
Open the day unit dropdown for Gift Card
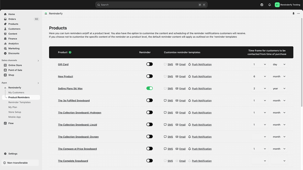[x=279, y=64]
